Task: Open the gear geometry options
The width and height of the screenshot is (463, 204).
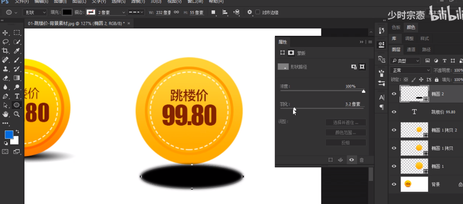Action: point(250,12)
